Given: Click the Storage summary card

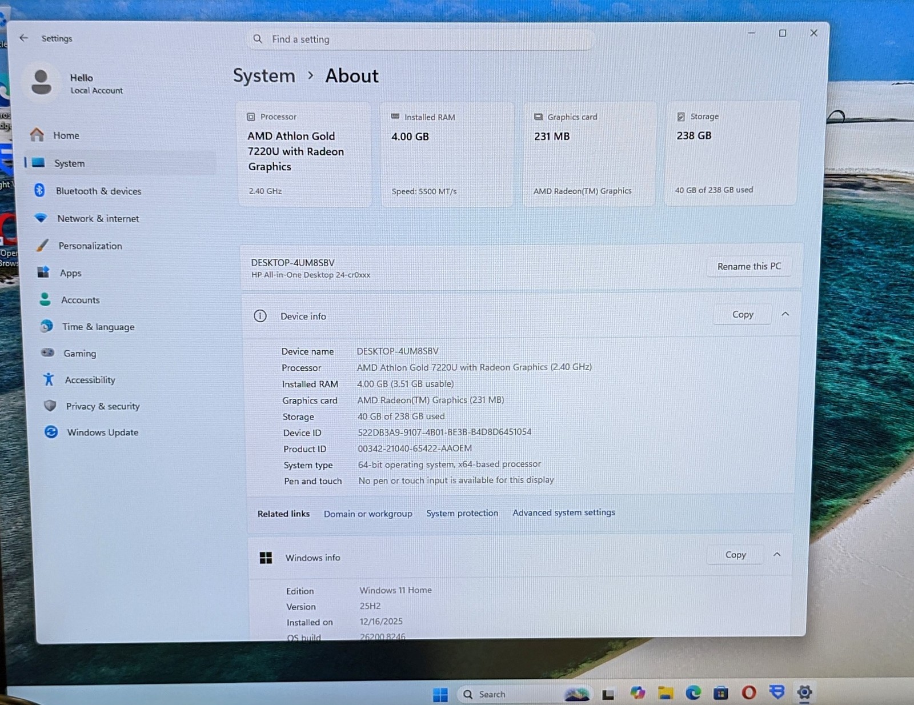Looking at the screenshot, I should click(x=731, y=153).
